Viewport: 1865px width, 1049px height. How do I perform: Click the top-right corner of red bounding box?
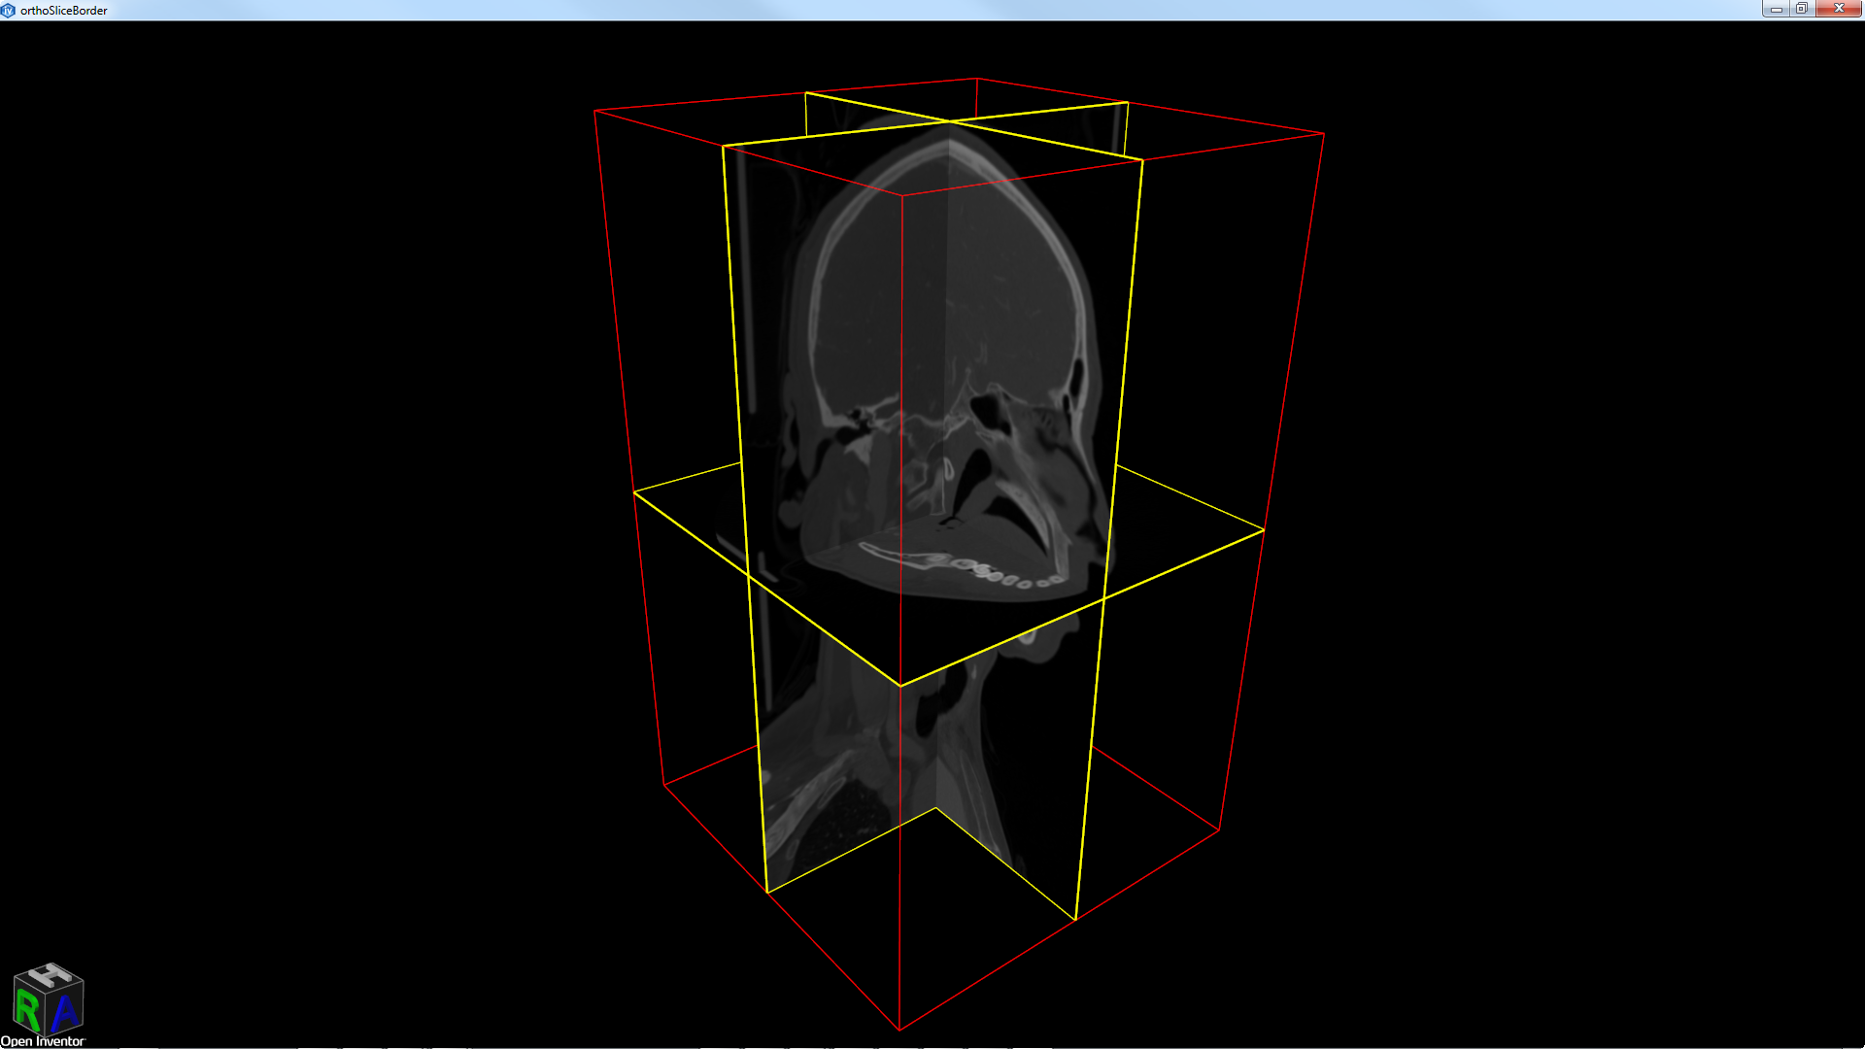1324,134
